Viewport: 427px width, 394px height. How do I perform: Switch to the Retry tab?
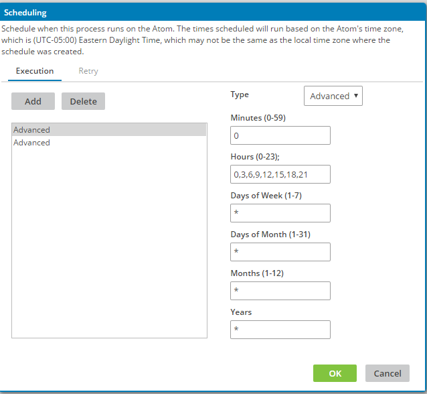(x=88, y=71)
